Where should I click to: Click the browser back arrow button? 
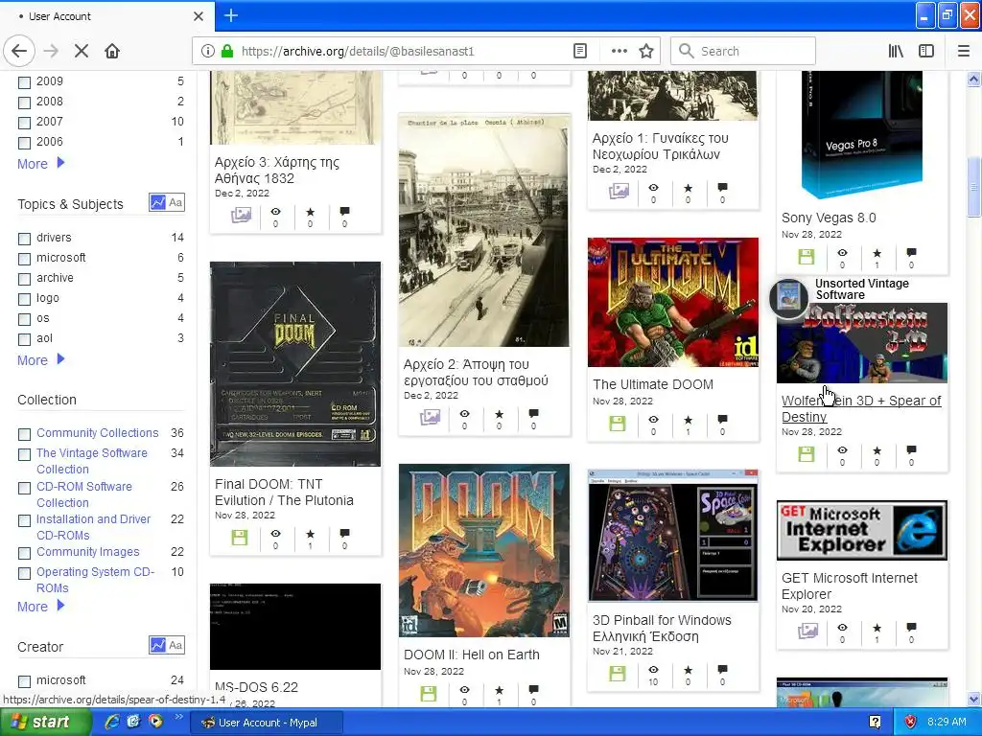point(19,51)
